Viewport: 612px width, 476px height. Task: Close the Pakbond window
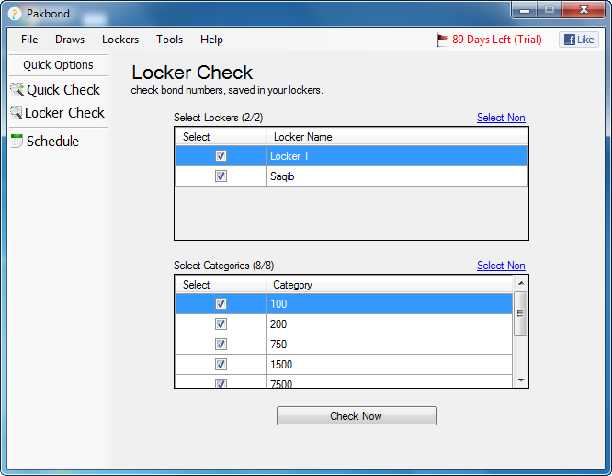click(584, 9)
